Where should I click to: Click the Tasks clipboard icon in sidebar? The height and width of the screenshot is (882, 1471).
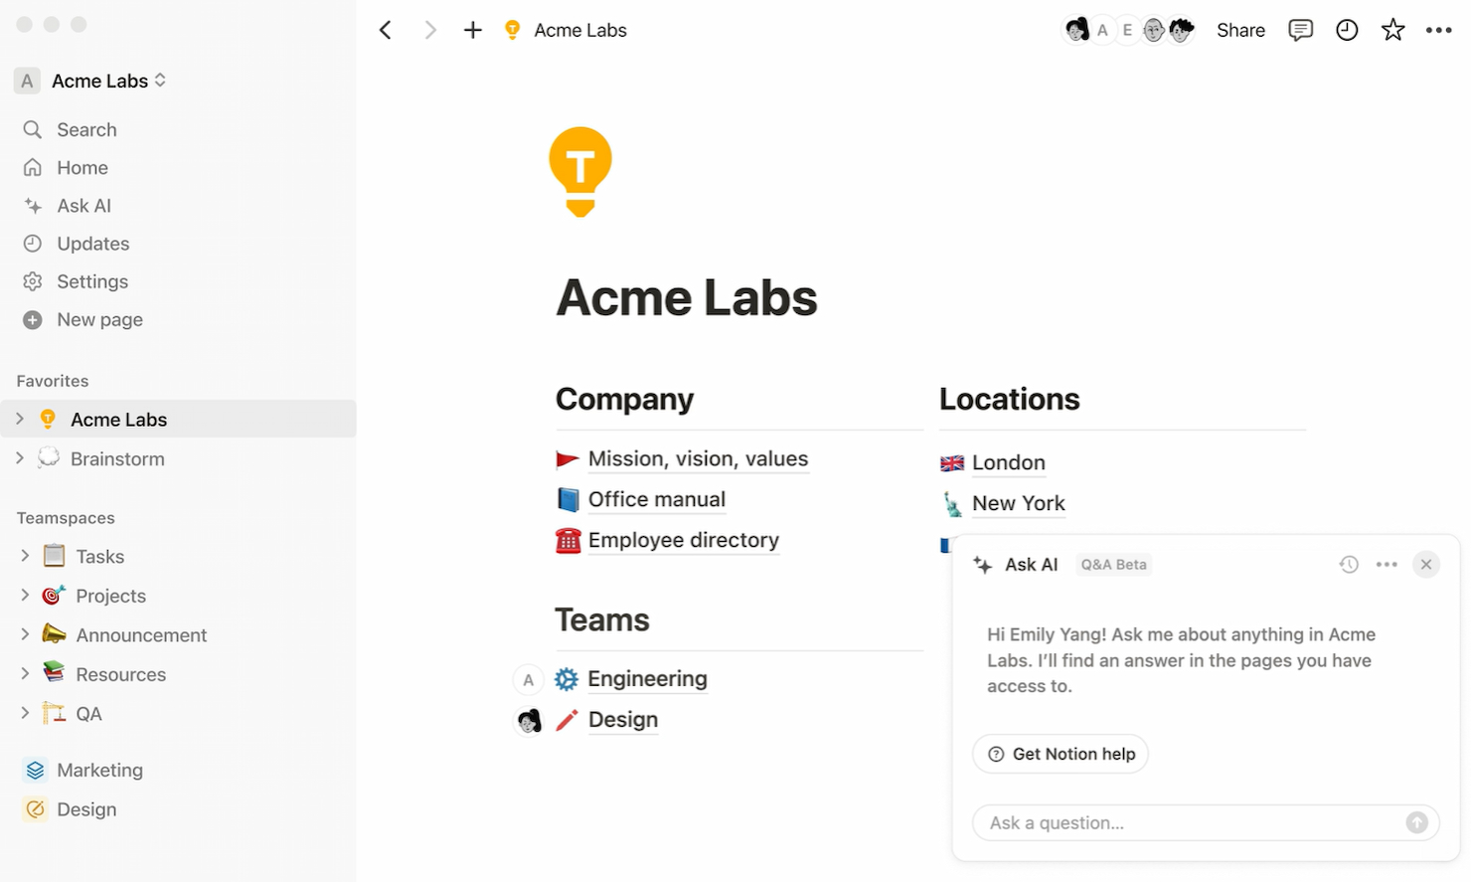coord(55,556)
